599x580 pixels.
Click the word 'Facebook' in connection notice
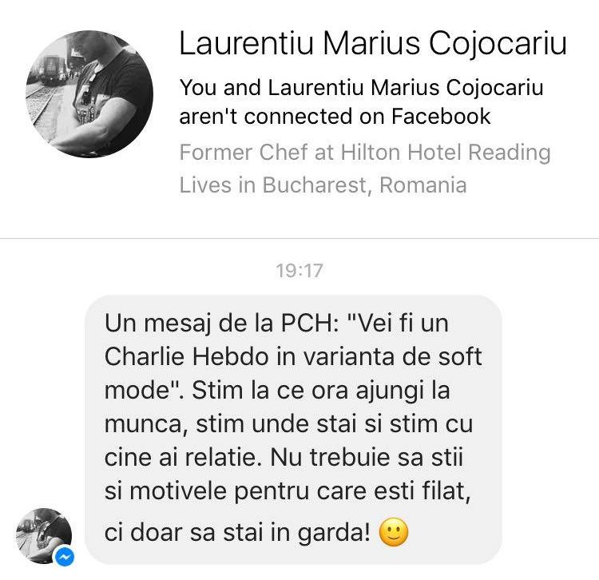click(441, 116)
